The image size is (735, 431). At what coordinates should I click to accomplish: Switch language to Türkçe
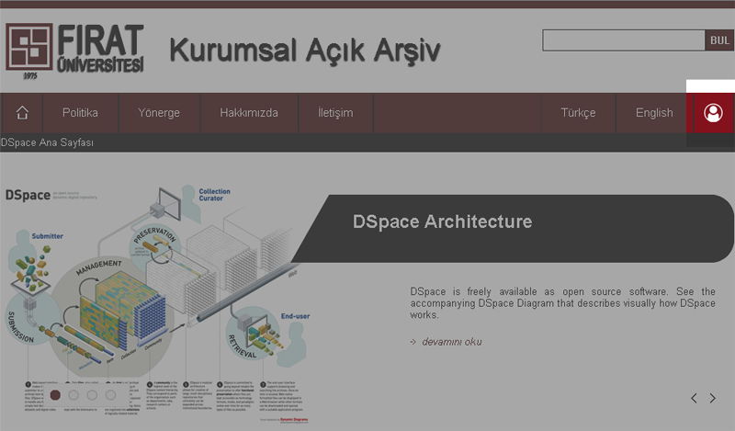point(579,112)
